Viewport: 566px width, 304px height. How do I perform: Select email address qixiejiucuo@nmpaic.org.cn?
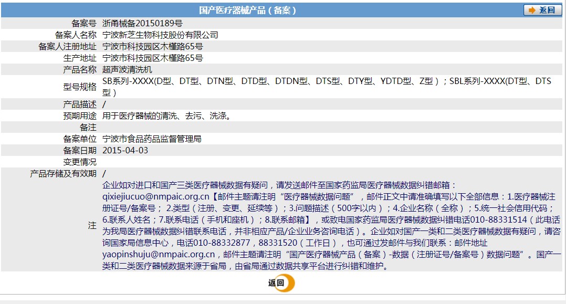(x=156, y=197)
